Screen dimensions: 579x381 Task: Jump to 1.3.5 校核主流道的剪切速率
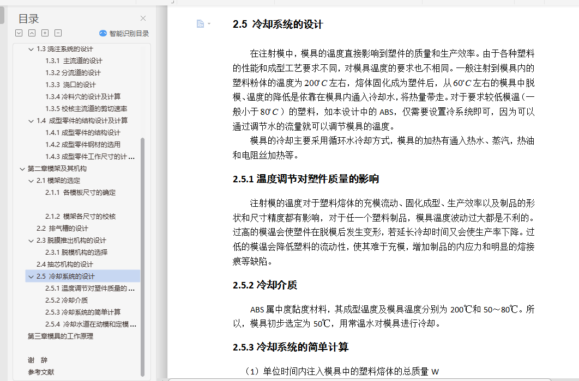pos(86,109)
